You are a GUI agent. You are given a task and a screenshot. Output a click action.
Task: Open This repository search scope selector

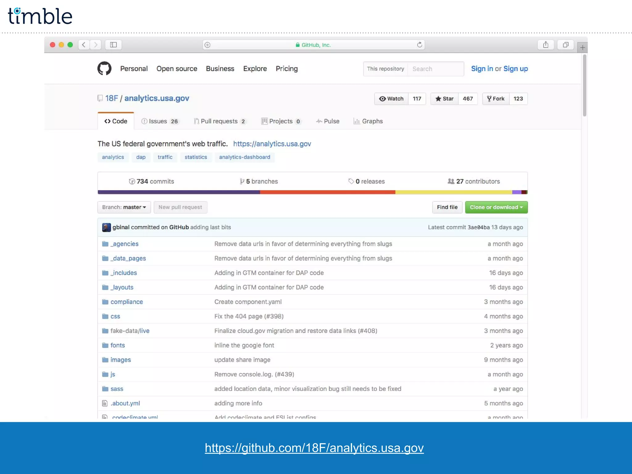point(385,69)
